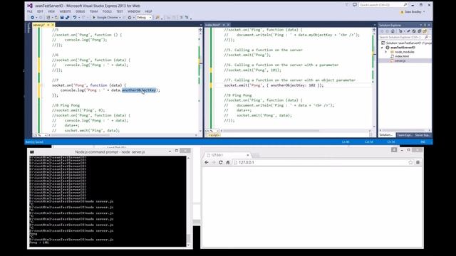Select index.html in Solution Explorer
Viewport: 456px width, 256px height.
[402, 56]
